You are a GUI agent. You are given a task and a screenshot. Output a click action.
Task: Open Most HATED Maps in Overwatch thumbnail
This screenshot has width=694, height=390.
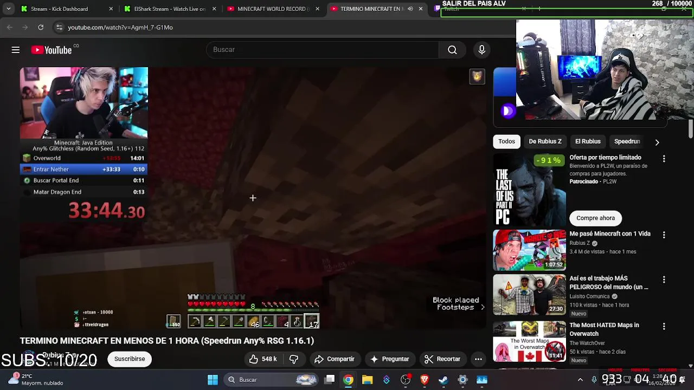click(529, 341)
